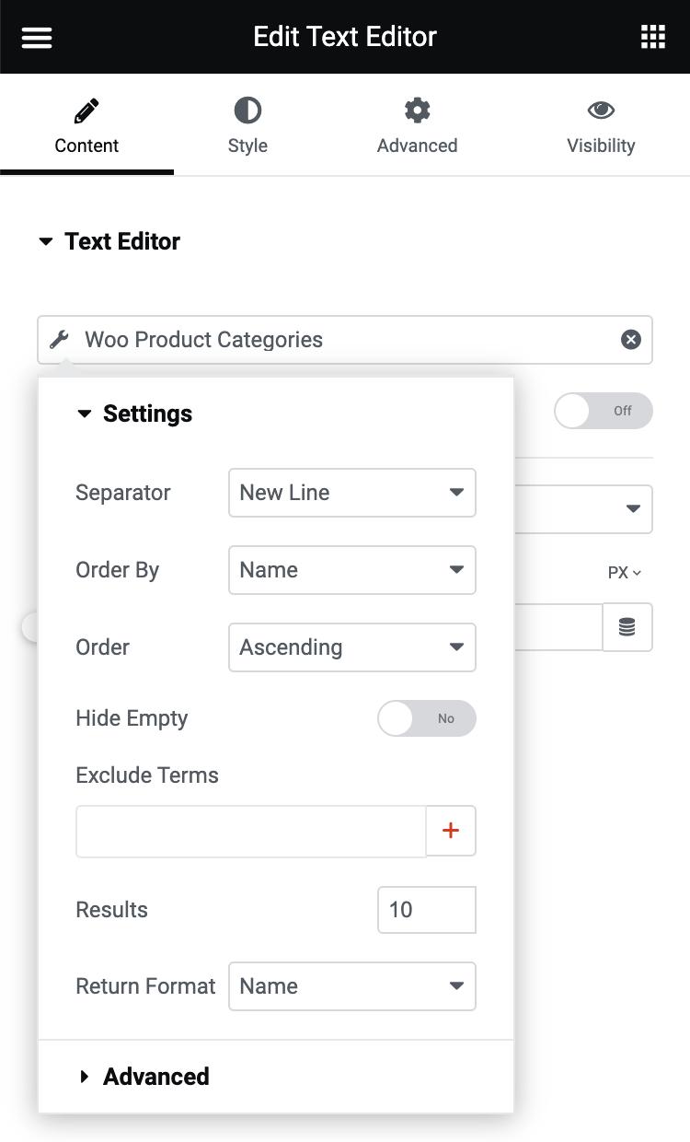Add an Exclude Terms entry with the plus button
The height and width of the screenshot is (1142, 690).
click(x=451, y=830)
